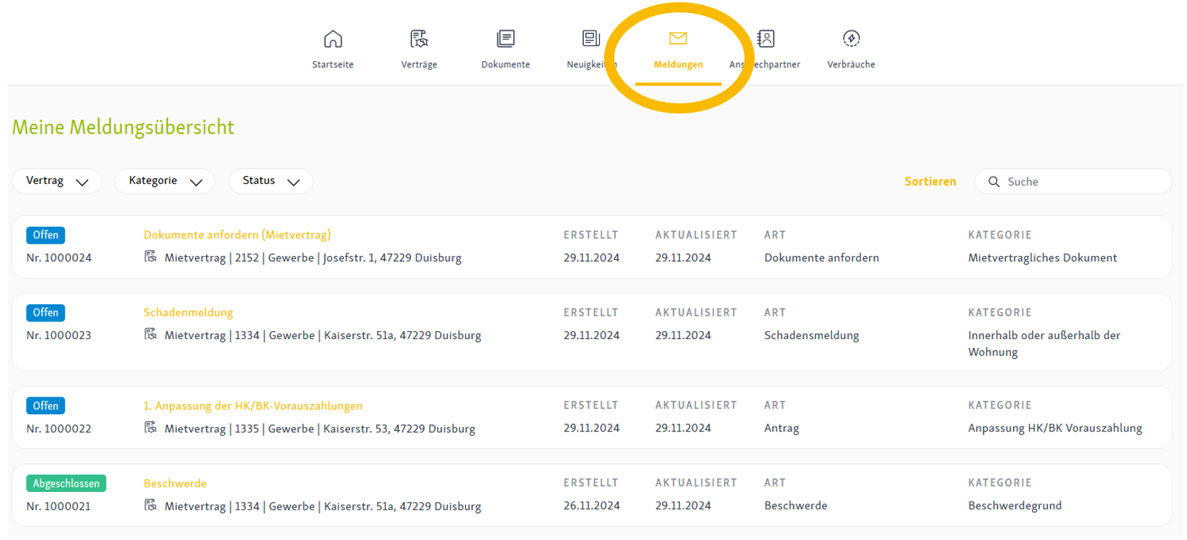Open the Schadenmeldung message link
The height and width of the screenshot is (540, 1187).
tap(188, 312)
